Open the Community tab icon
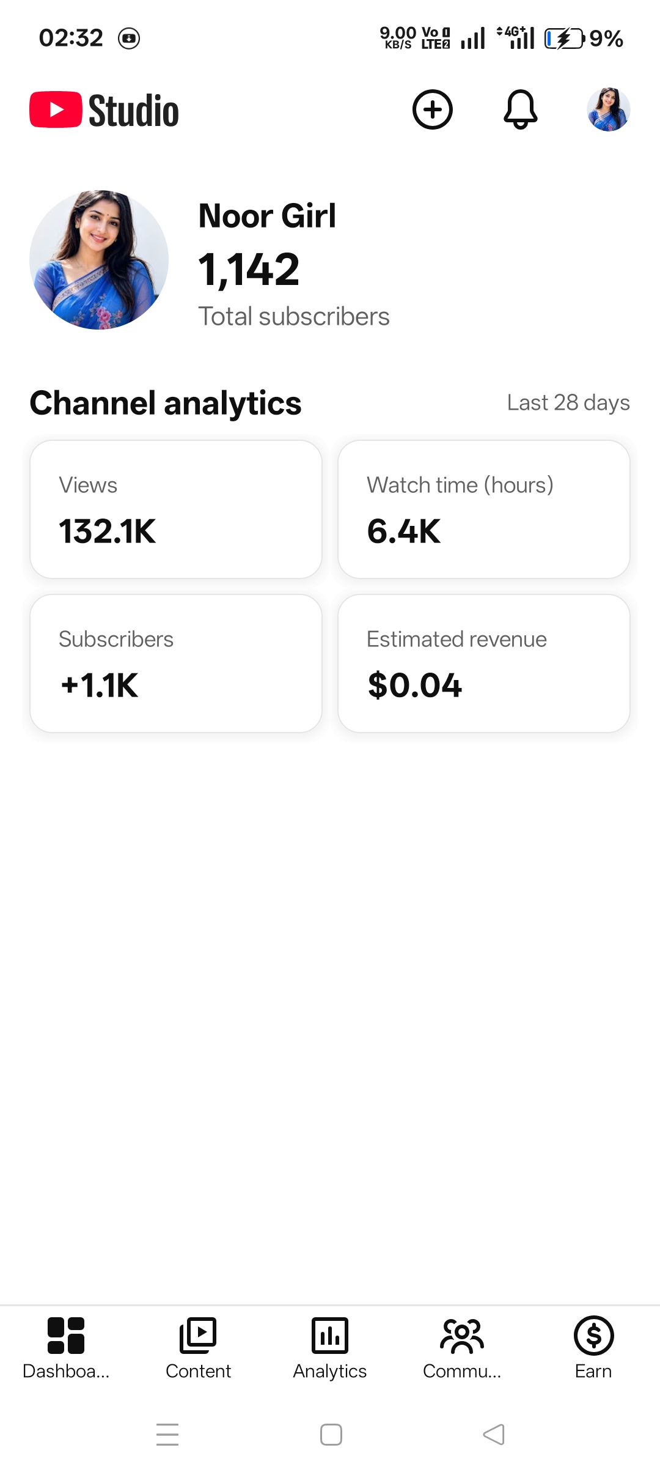The image size is (660, 1475). tap(462, 1336)
